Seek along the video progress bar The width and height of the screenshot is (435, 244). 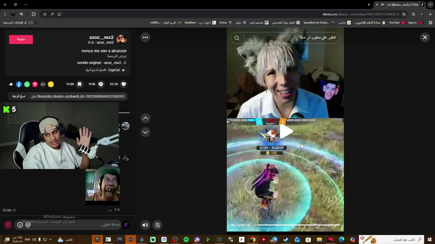[x=298, y=225]
